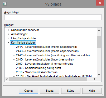The width and height of the screenshot is (106, 98).
Task: Open Hjälp for this dialog
Action: pyautogui.click(x=92, y=91)
